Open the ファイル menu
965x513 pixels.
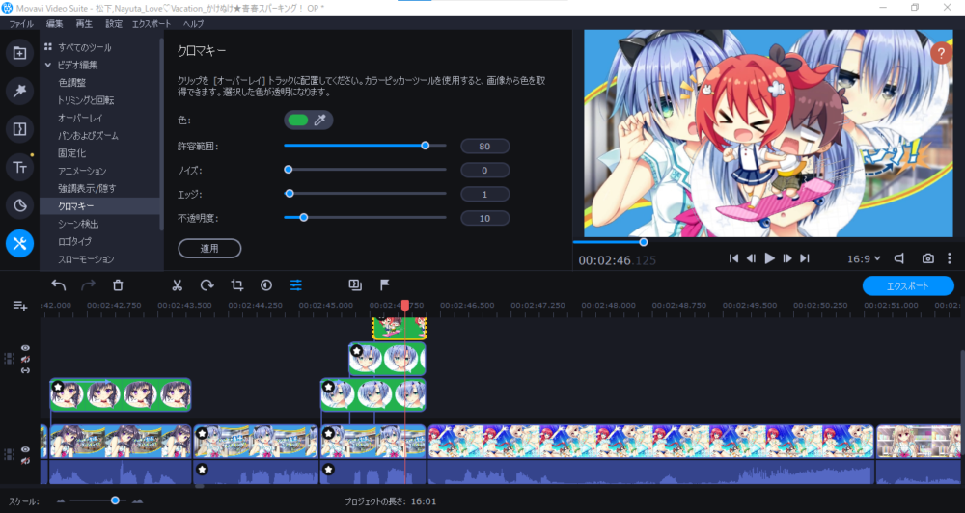click(x=21, y=23)
